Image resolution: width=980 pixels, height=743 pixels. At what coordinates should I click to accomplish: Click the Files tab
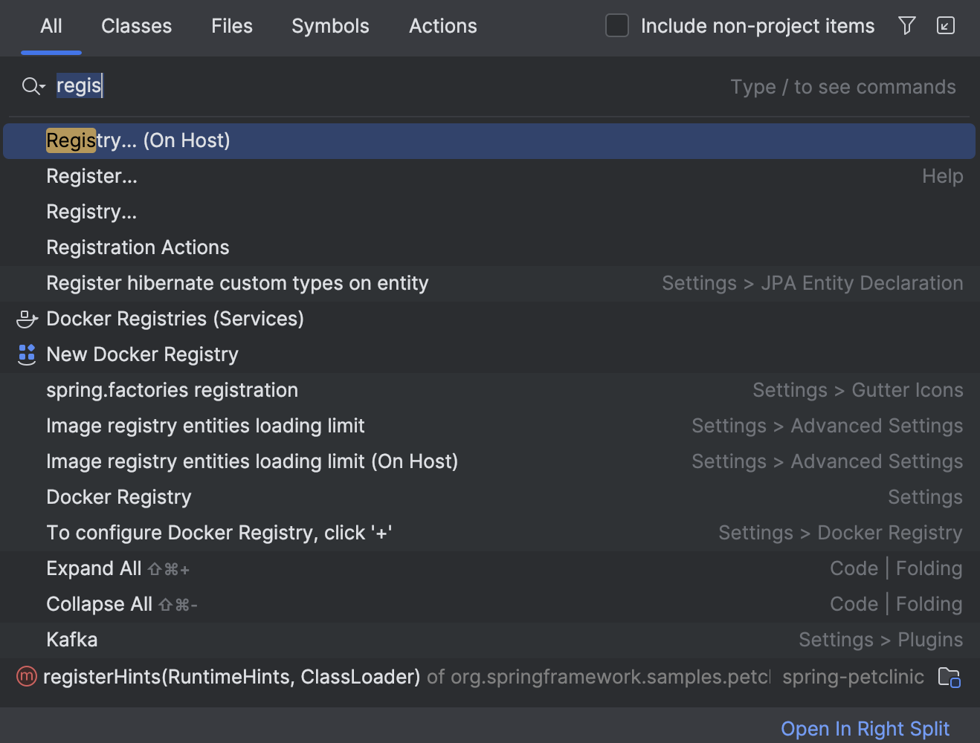pyautogui.click(x=231, y=26)
